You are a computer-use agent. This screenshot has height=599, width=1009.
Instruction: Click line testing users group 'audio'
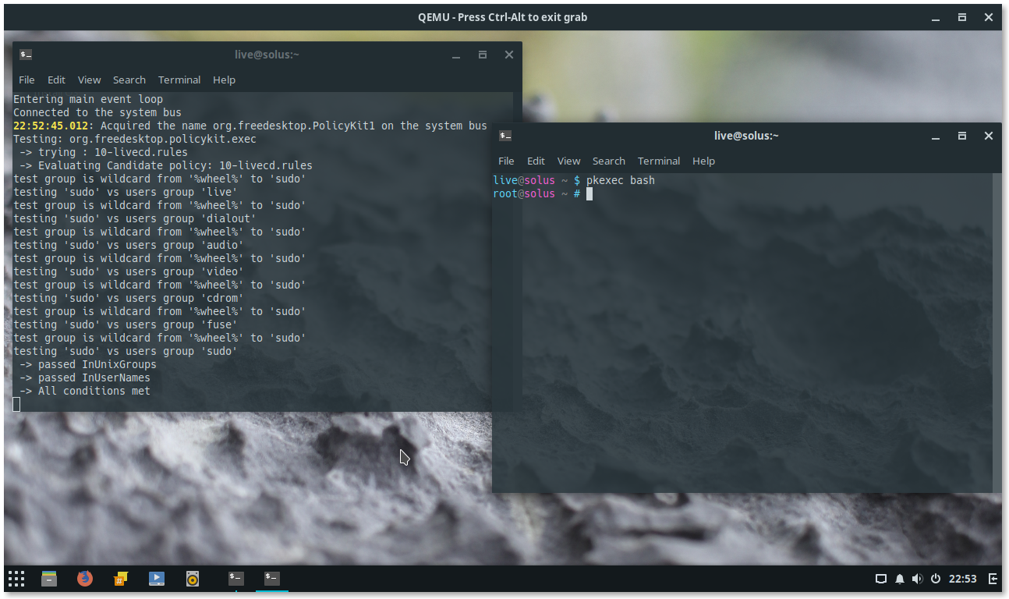(129, 245)
